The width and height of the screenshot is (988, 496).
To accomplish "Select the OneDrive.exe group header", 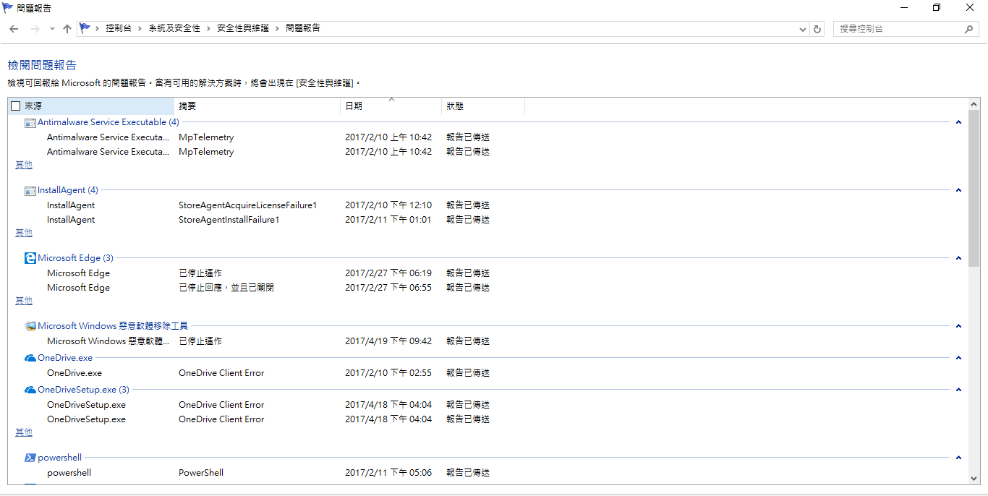I will [65, 358].
